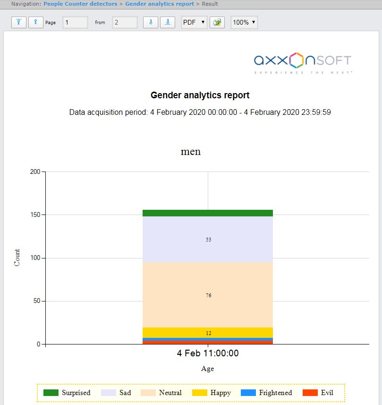Open the 100% zoom level dropdown
The width and height of the screenshot is (382, 405).
click(244, 22)
